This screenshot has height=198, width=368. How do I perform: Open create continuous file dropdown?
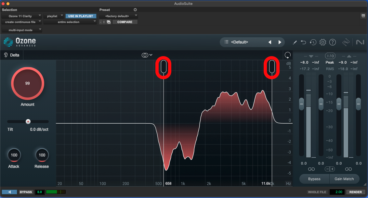pos(21,22)
